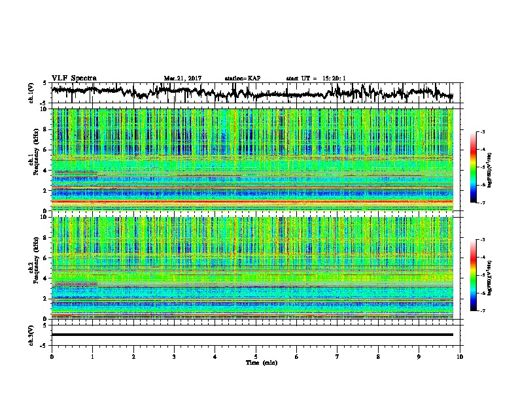Image resolution: width=518 pixels, height=400 pixels.
Task: Click the thick black ch.3 signal bar
Action: coord(252,335)
